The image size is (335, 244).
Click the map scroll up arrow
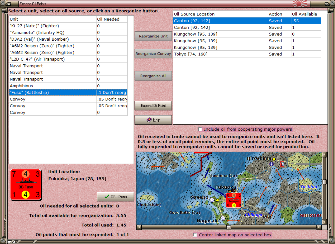click(324, 154)
